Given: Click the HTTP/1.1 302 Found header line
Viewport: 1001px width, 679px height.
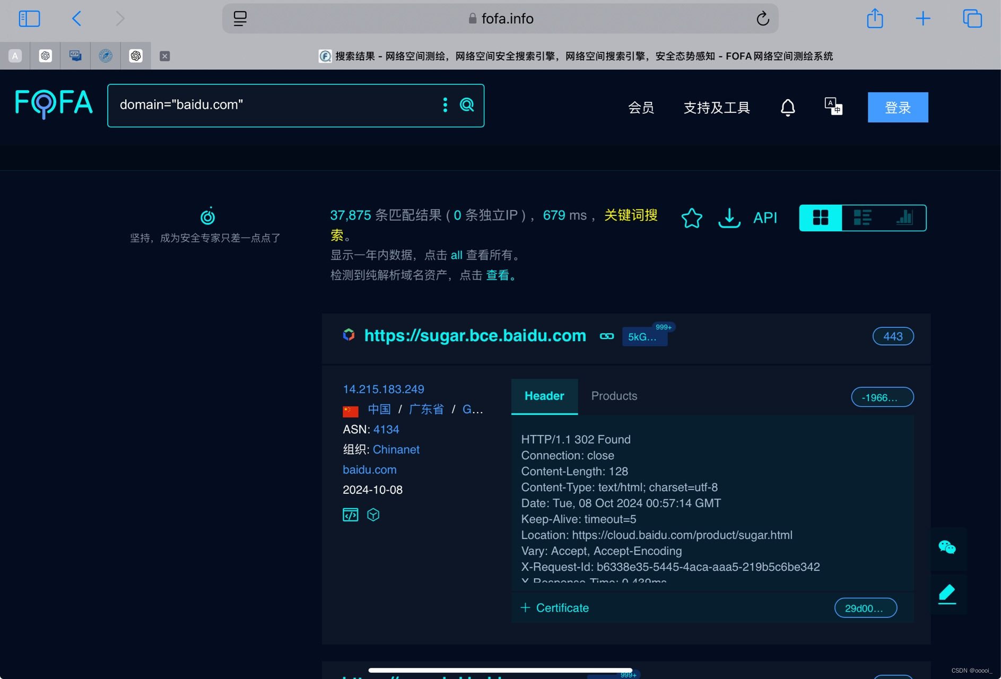Looking at the screenshot, I should (576, 439).
